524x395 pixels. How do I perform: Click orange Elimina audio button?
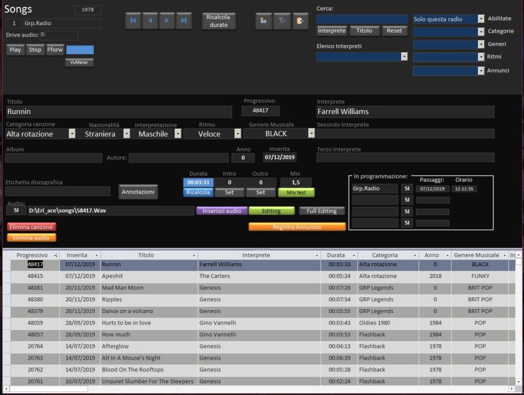coord(31,238)
